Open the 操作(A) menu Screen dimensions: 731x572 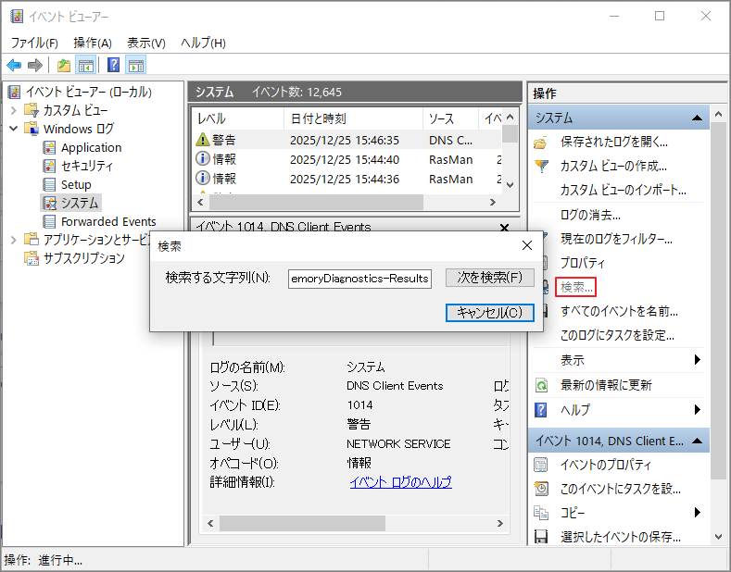[x=93, y=43]
